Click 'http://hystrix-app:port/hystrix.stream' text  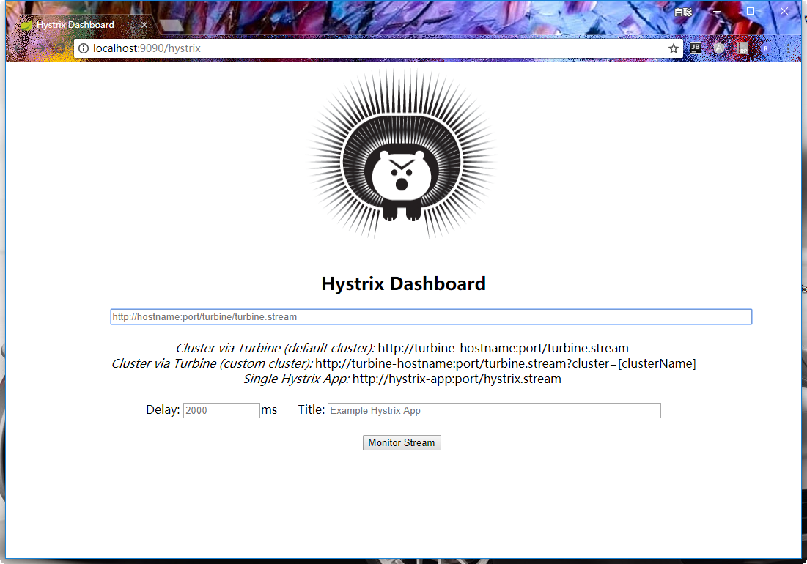click(457, 379)
